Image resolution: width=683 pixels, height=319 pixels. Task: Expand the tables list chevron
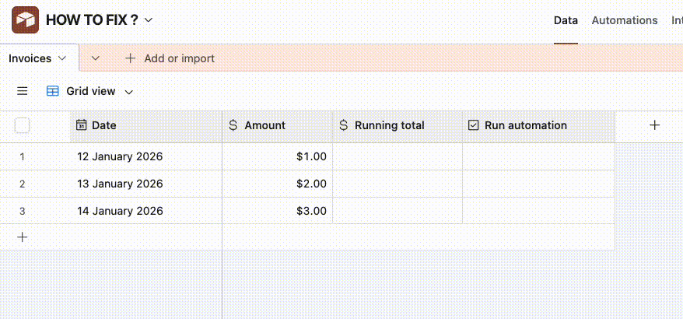pyautogui.click(x=96, y=58)
